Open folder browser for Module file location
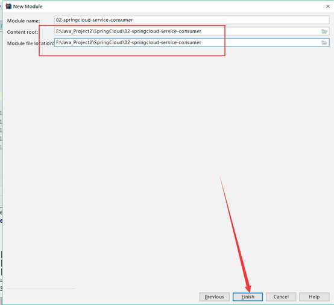334x305 pixels. pyautogui.click(x=324, y=43)
